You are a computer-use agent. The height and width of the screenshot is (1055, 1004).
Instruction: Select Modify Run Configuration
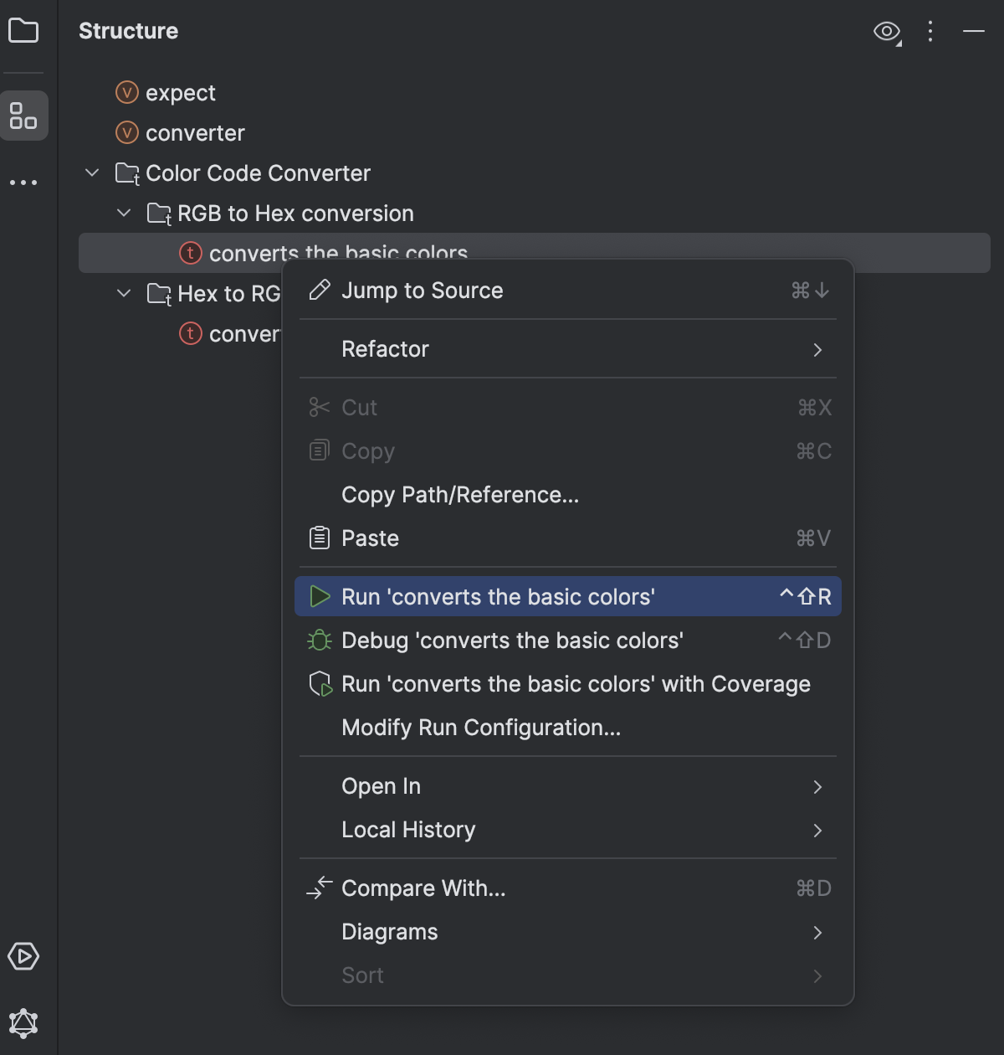coord(481,727)
